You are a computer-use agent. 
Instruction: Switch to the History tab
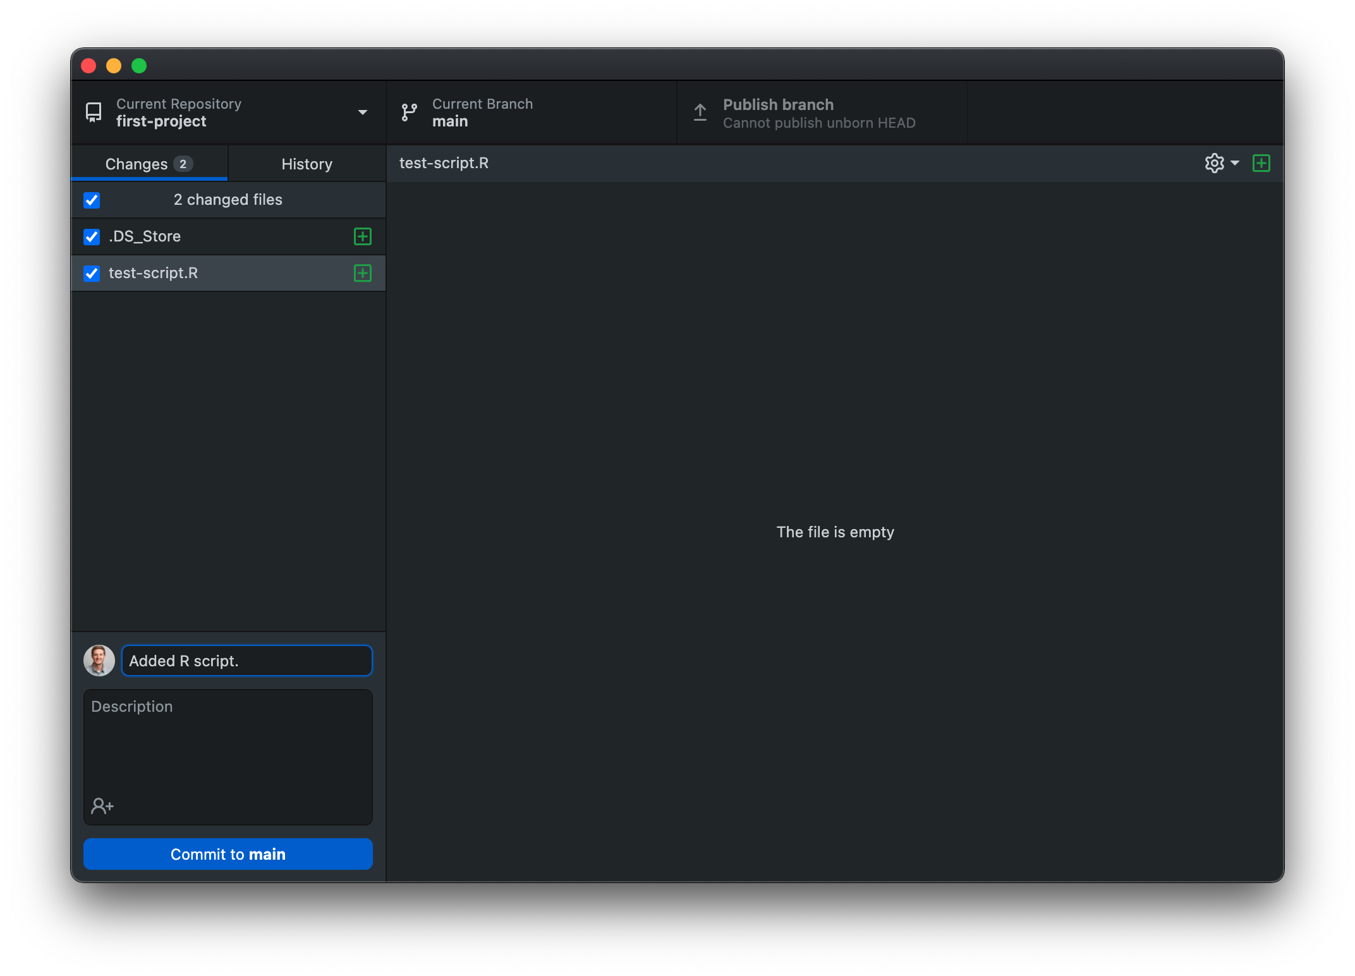click(x=307, y=164)
